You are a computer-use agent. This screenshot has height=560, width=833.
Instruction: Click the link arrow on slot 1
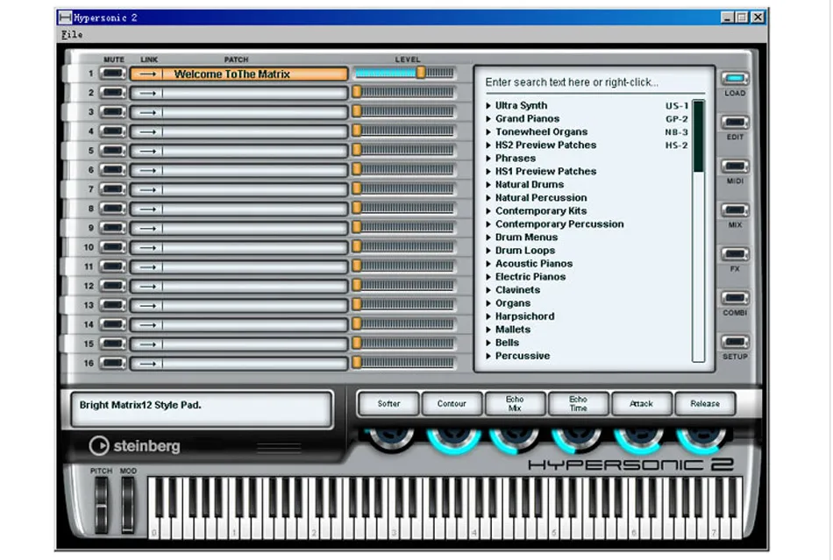(147, 74)
